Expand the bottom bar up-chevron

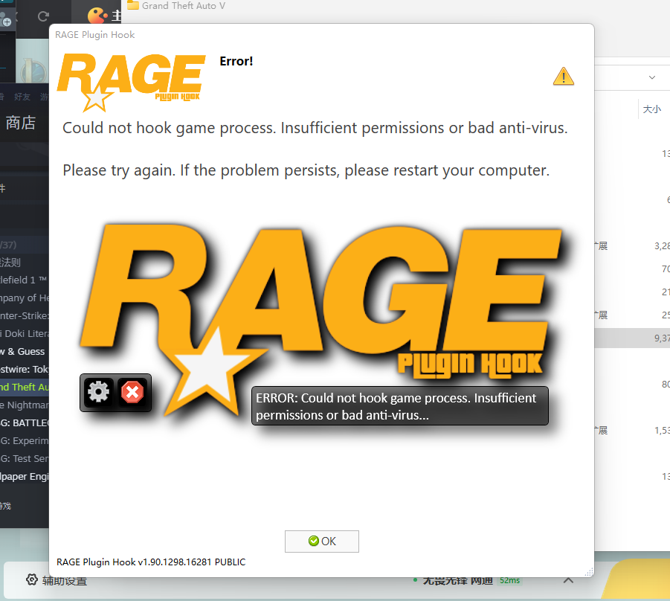(x=568, y=580)
